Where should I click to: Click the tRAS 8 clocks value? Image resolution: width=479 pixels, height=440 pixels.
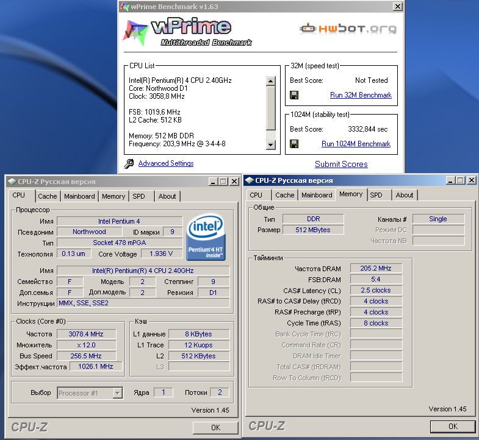(x=376, y=323)
